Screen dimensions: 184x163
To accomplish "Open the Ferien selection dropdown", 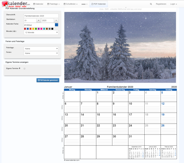I will tap(41, 53).
